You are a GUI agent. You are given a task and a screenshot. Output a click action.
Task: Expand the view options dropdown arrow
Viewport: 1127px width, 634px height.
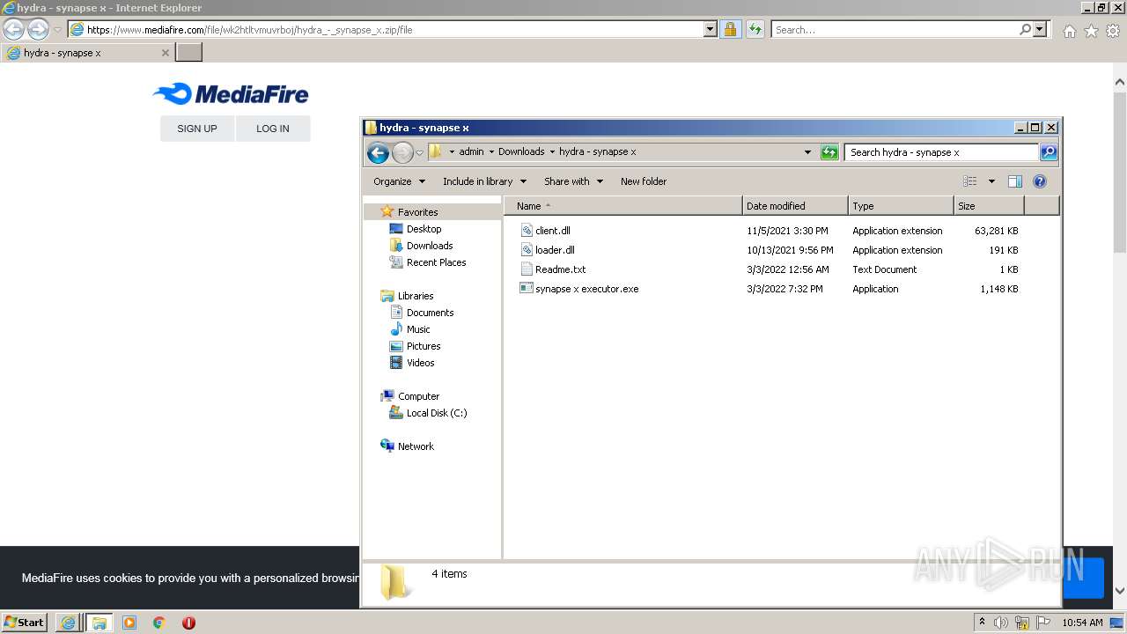[991, 181]
